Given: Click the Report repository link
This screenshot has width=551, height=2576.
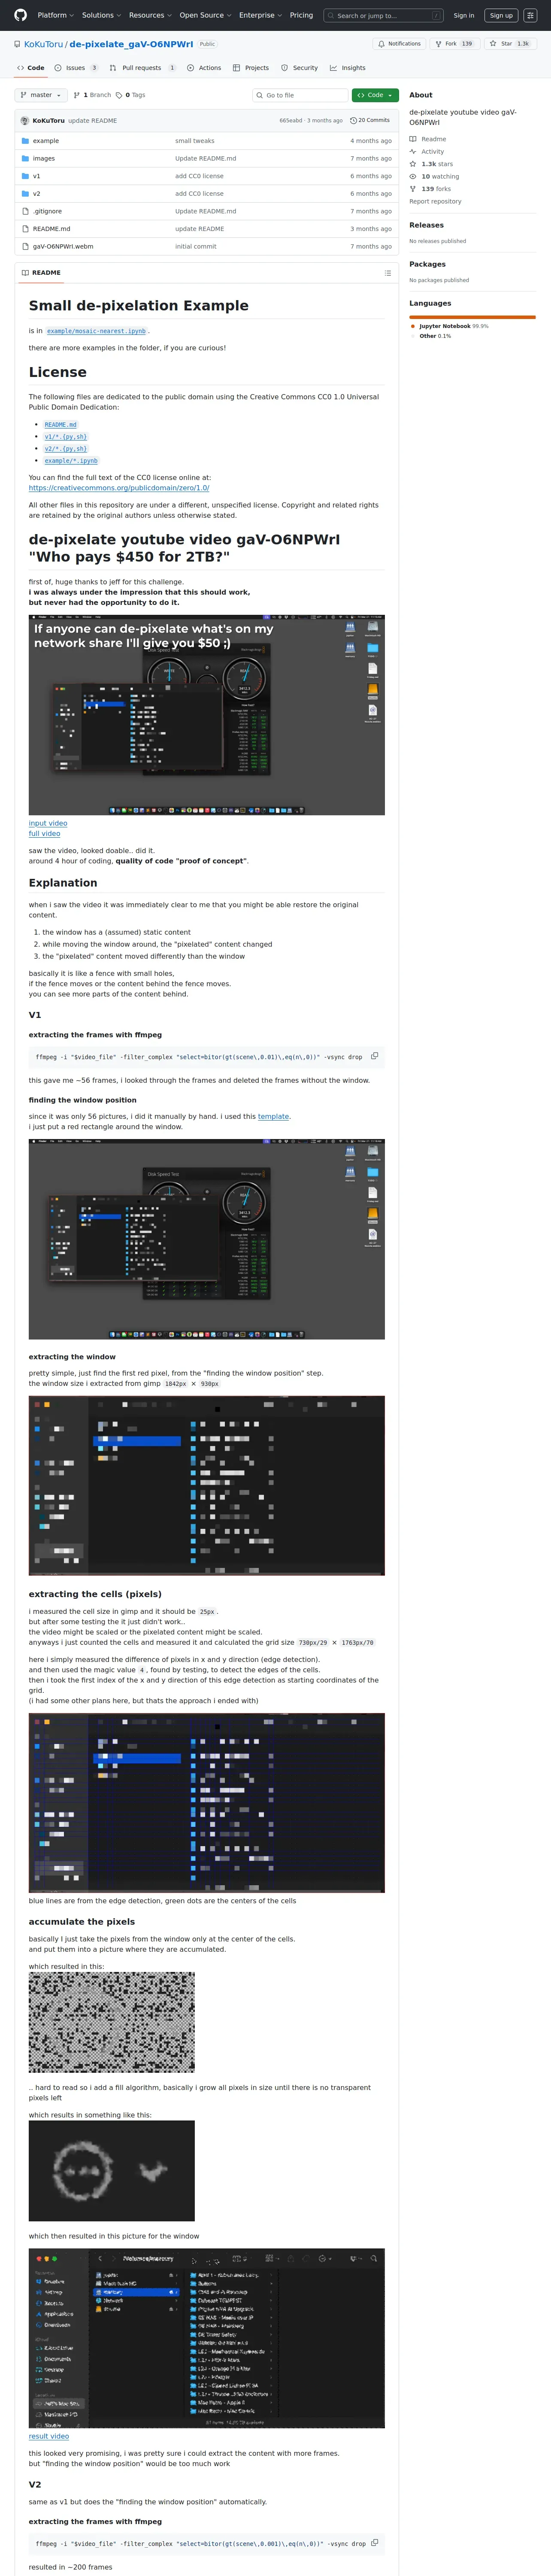Looking at the screenshot, I should (435, 201).
